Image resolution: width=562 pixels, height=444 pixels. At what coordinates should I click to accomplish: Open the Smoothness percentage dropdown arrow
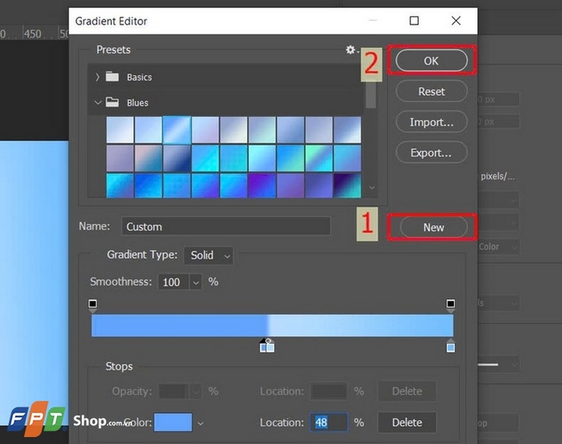196,282
